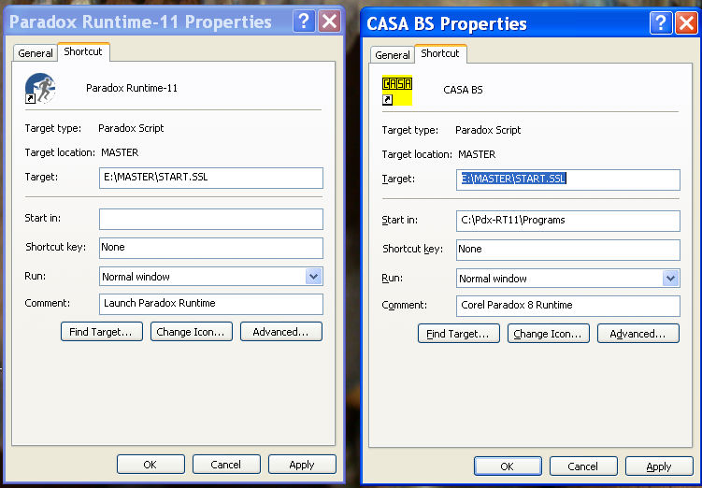Image resolution: width=702 pixels, height=488 pixels.
Task: Click Find Target in CASA BS Properties
Action: [x=458, y=334]
